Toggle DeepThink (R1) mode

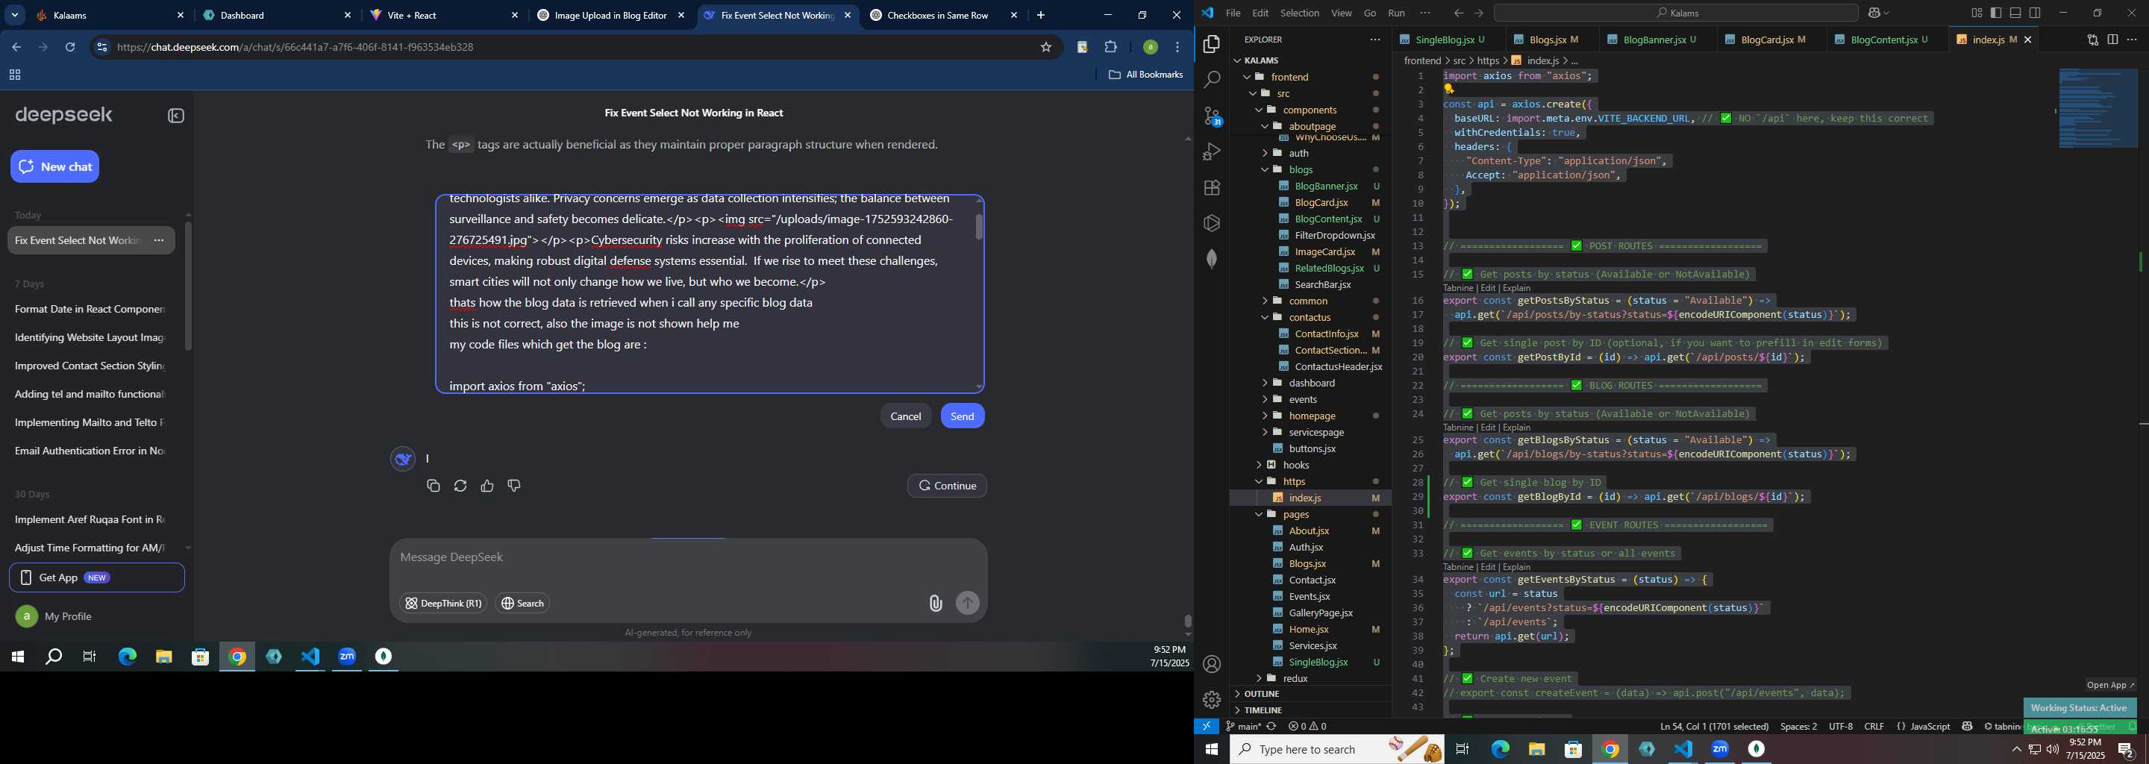pos(443,603)
